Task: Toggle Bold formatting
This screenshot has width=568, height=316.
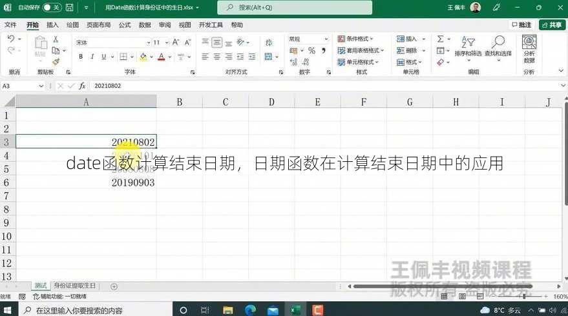Action: [81, 57]
